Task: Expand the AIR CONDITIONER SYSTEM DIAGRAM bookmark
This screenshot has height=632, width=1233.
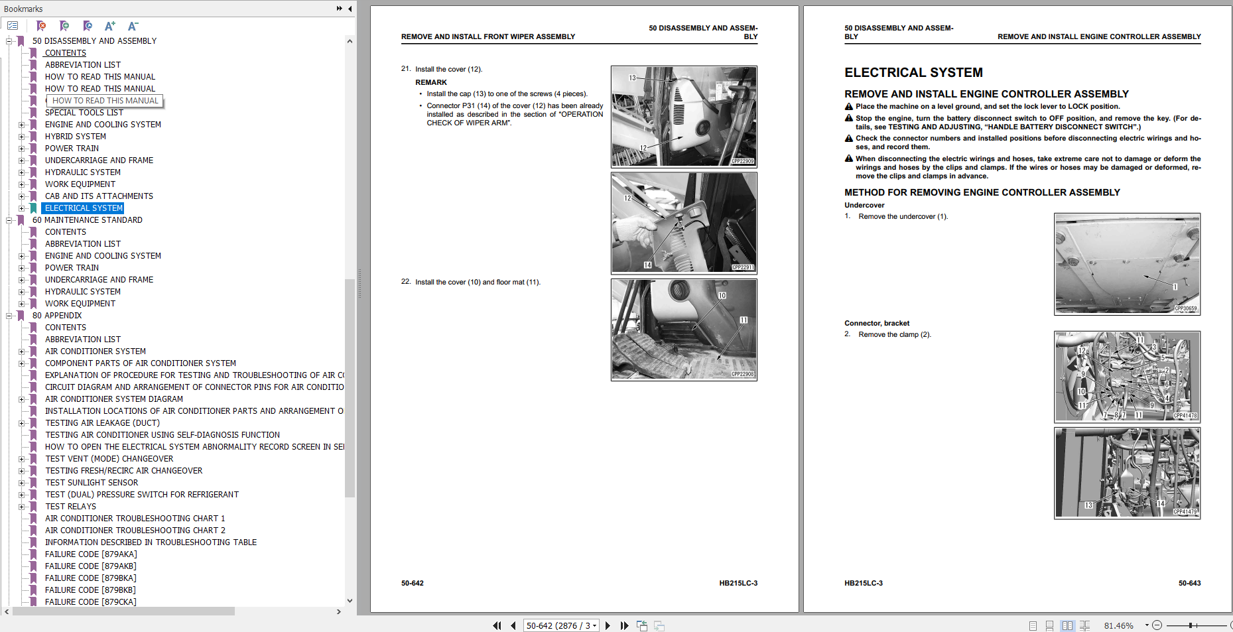Action: [22, 399]
